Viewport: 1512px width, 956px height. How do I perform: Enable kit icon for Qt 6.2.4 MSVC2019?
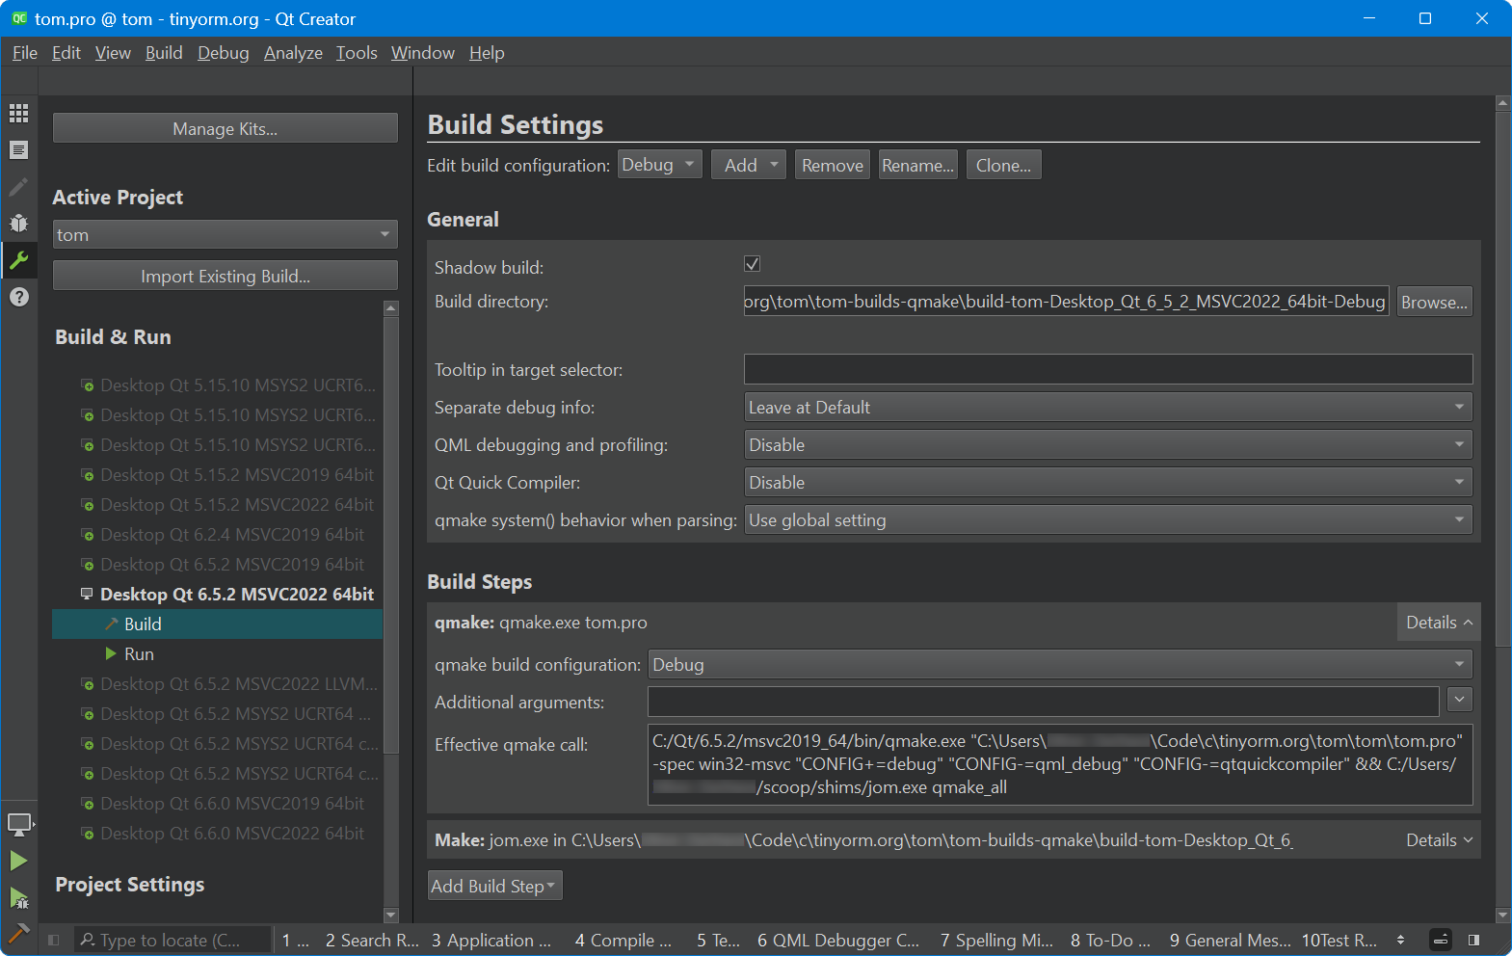[88, 535]
